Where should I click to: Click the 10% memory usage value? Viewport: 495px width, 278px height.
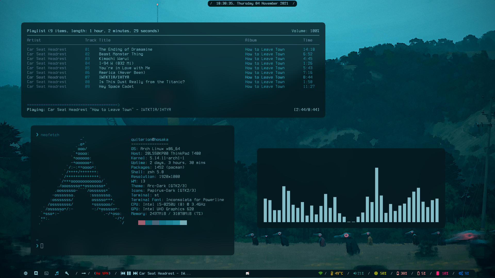(x=445, y=273)
